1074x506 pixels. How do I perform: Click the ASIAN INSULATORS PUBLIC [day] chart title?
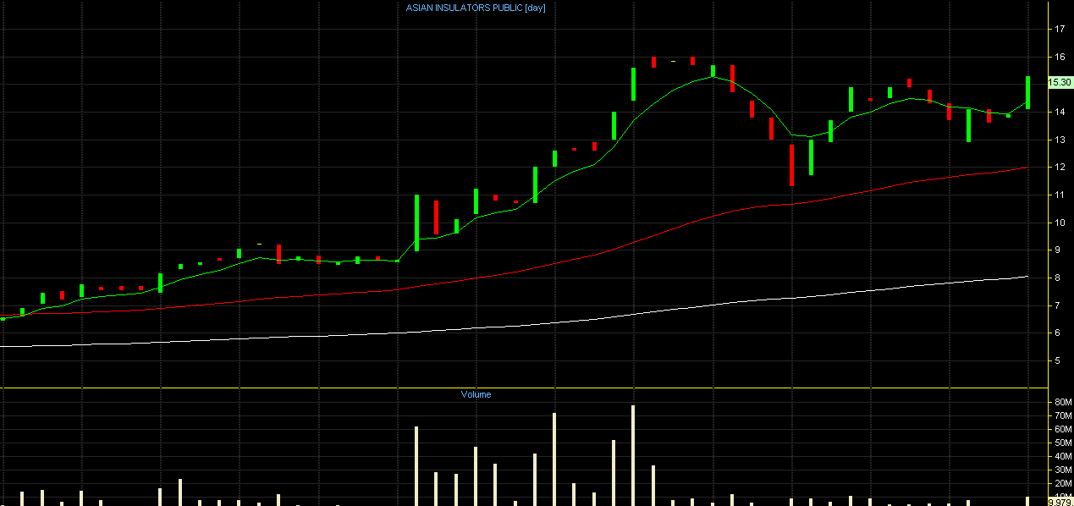(x=476, y=8)
